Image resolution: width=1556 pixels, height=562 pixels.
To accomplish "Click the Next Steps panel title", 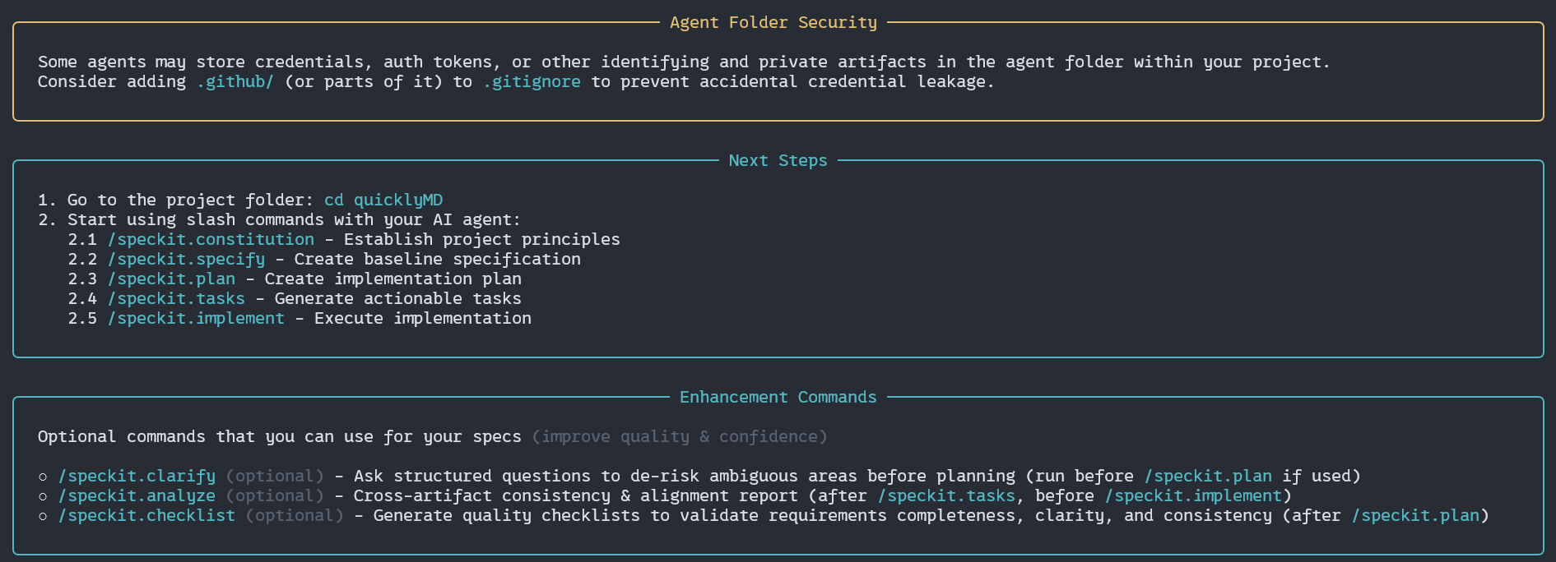I will [x=778, y=161].
